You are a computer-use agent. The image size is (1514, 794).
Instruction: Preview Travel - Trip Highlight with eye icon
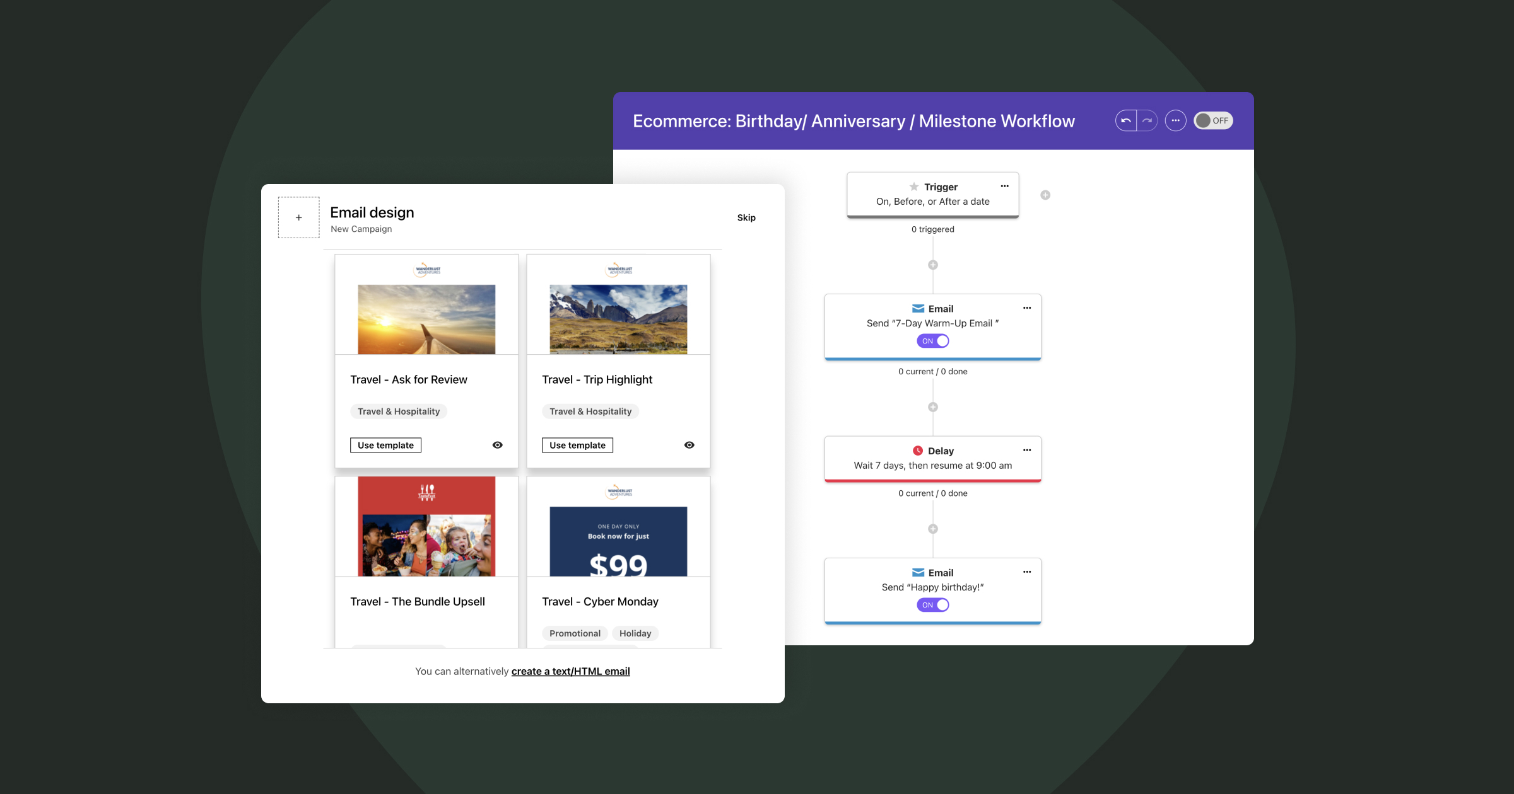click(x=690, y=445)
